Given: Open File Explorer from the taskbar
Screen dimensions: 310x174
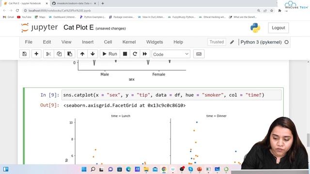Looking at the screenshot, I should pos(146,169).
